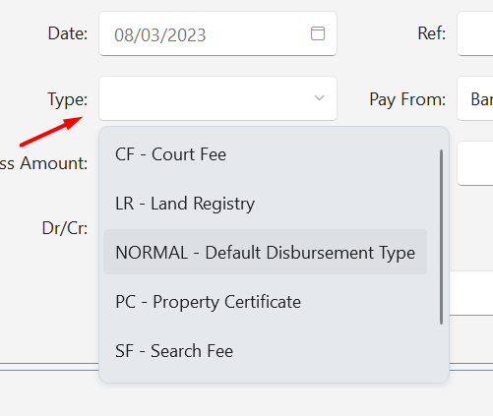Click the dropdown list scrollbar
This screenshot has height=416, width=493.
441,237
